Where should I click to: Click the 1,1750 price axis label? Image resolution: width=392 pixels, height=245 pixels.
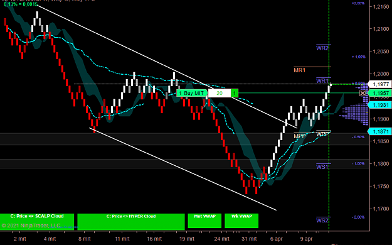pyautogui.click(x=381, y=186)
